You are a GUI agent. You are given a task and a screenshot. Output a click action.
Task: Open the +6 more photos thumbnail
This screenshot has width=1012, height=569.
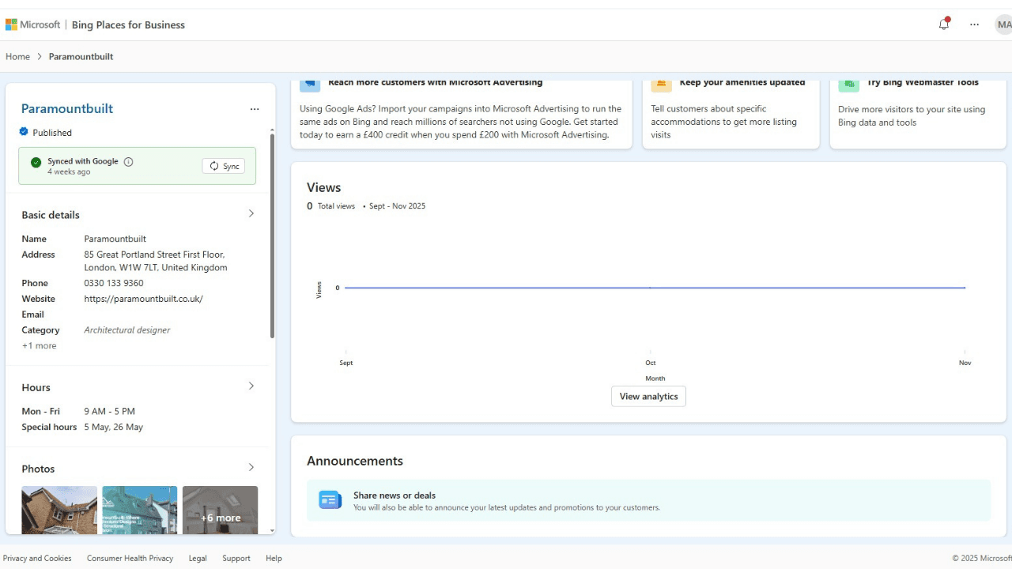[x=220, y=510]
